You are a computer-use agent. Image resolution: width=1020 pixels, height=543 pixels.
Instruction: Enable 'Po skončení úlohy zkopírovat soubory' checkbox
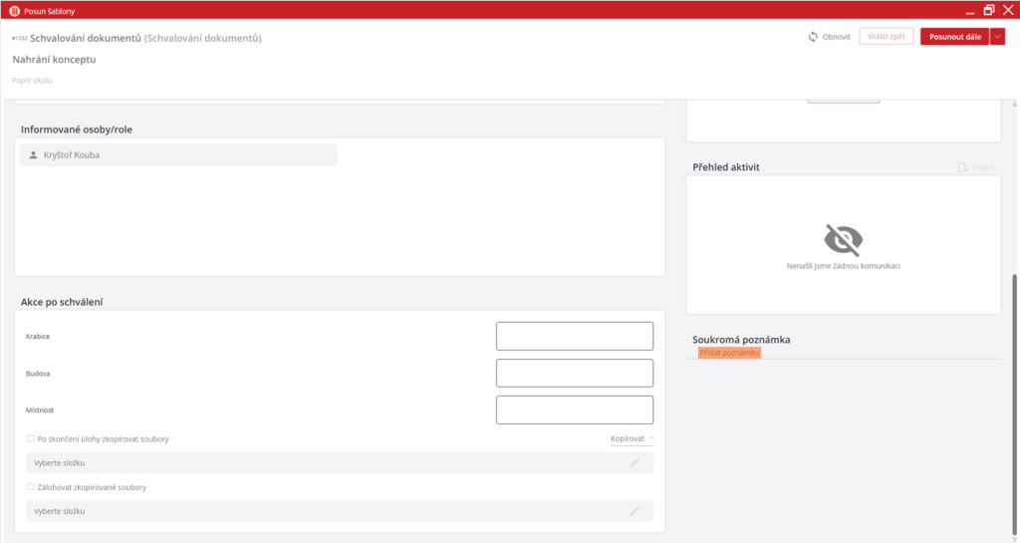(x=30, y=438)
